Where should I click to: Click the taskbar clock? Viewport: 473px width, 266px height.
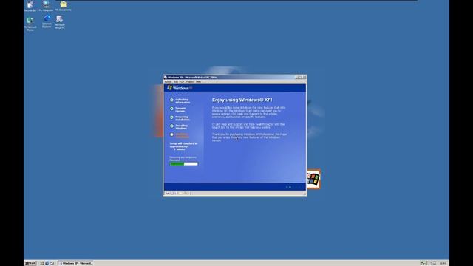[442, 263]
